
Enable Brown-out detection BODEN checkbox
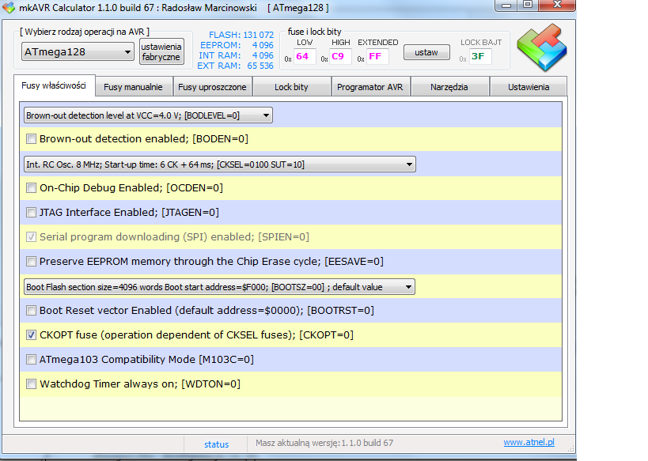(x=31, y=139)
